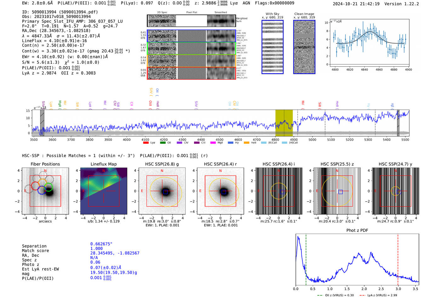The width and height of the screenshot is (441, 300).
Task: Click the s/b: 1.34 +/- 0.129 caption
Action: pos(104,221)
